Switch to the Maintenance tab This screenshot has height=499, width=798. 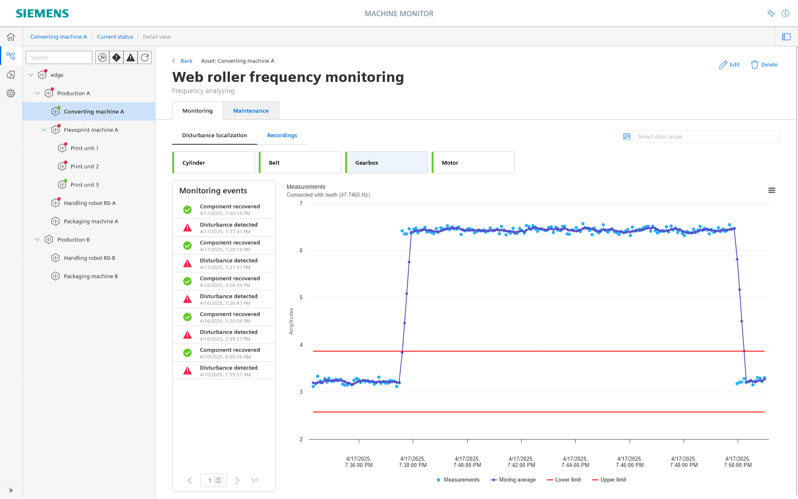pyautogui.click(x=251, y=111)
